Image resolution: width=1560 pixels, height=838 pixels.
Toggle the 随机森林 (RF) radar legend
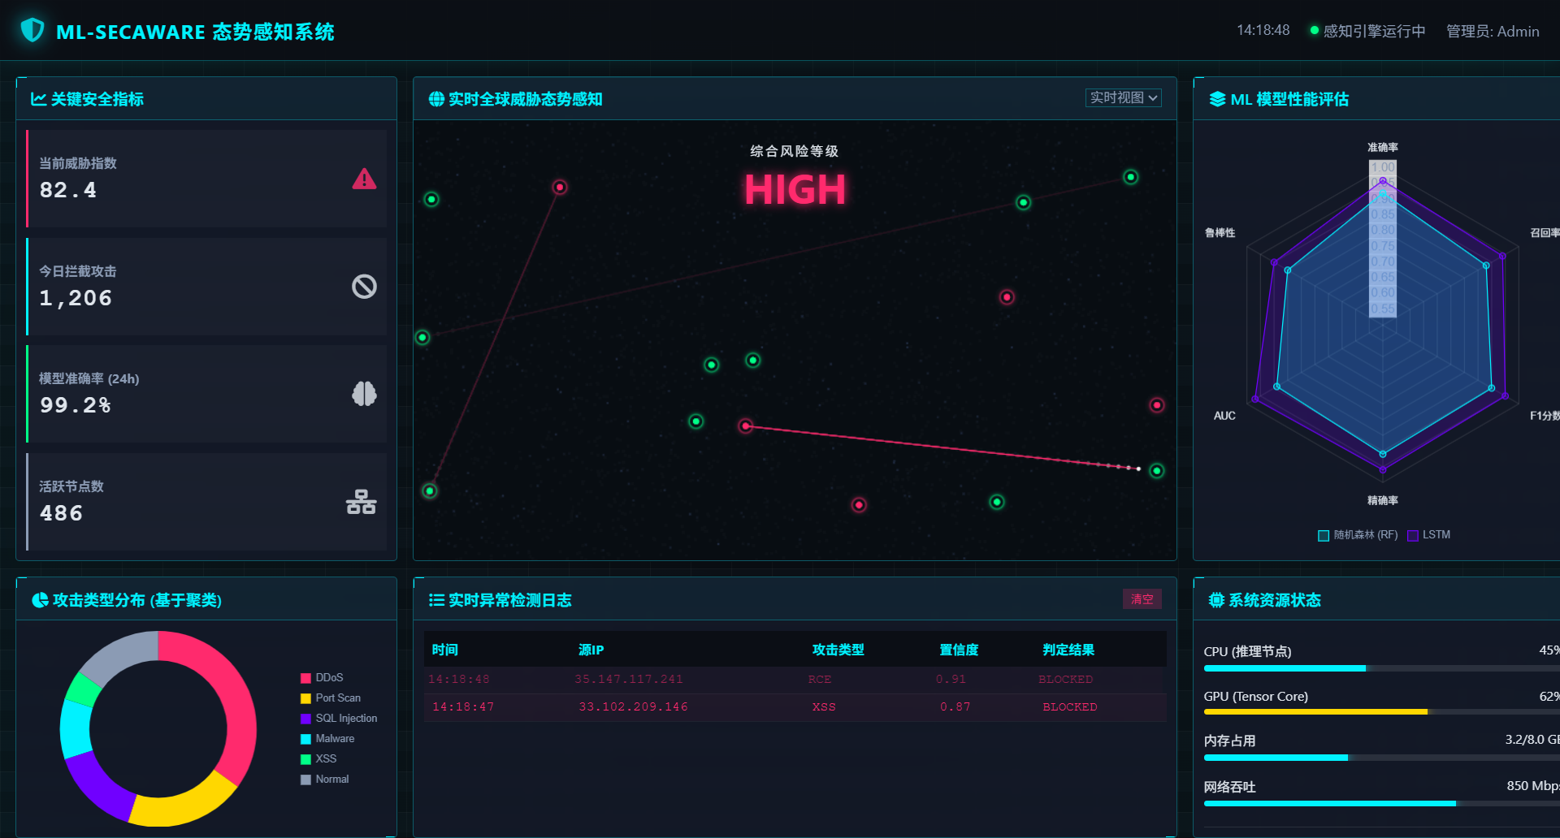[x=1357, y=535]
